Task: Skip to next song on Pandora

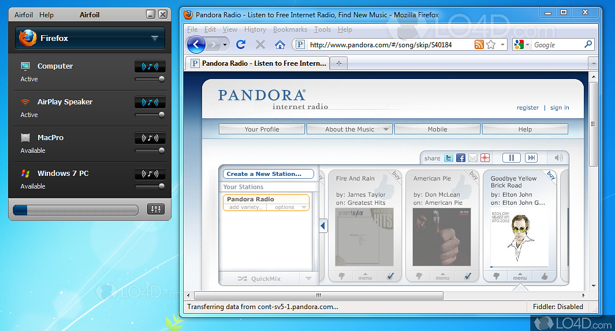Action: [x=531, y=158]
